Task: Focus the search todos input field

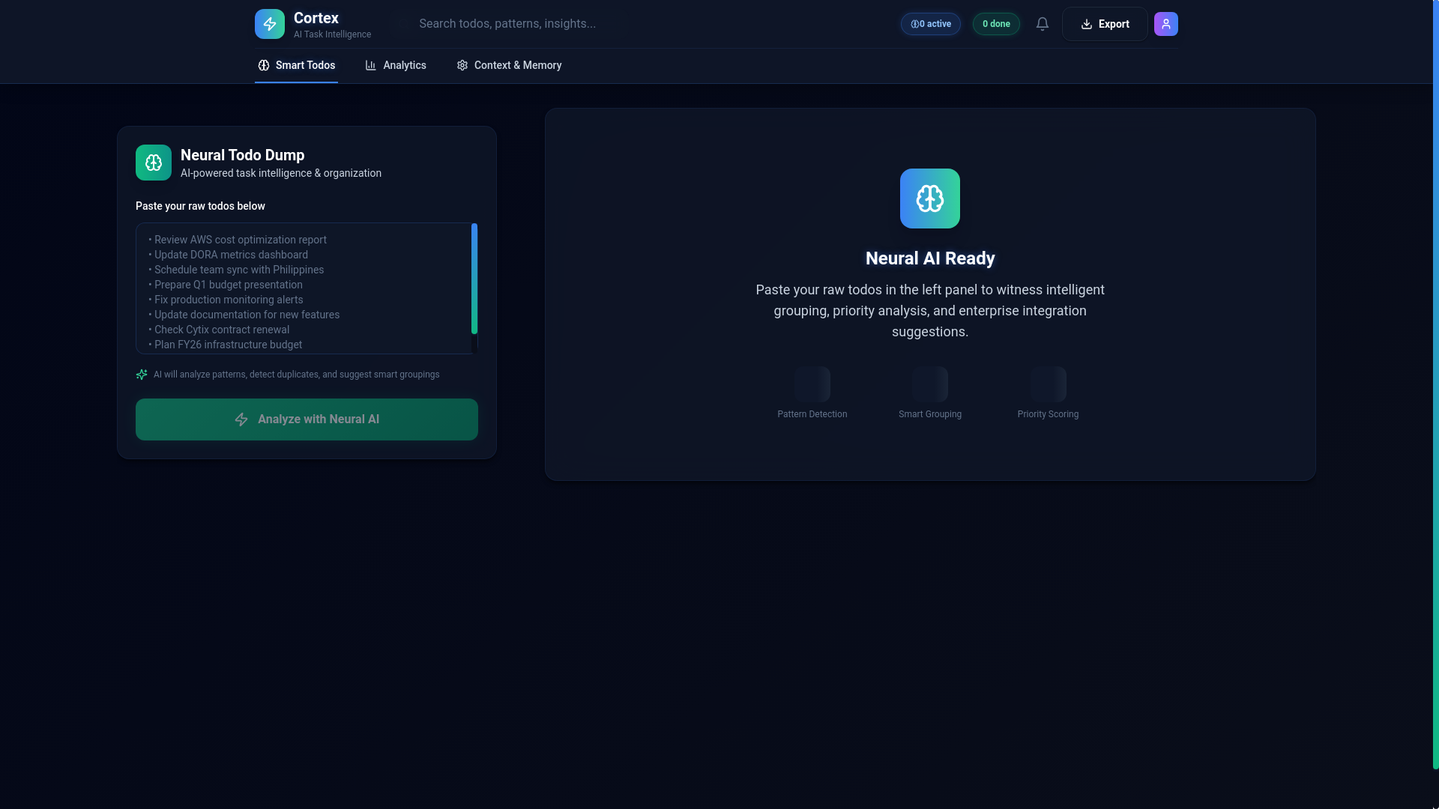Action: click(x=517, y=24)
